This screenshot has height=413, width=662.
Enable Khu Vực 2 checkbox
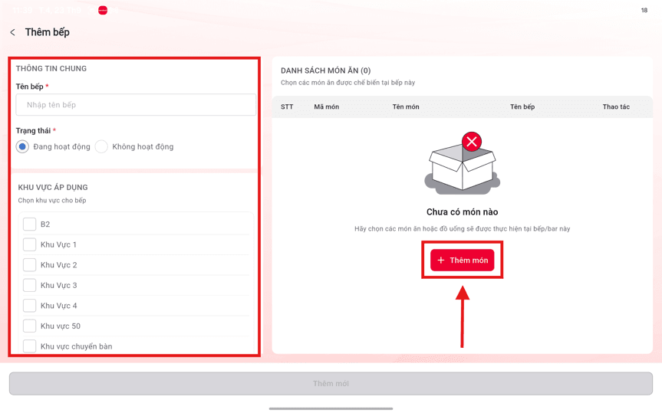(x=30, y=265)
